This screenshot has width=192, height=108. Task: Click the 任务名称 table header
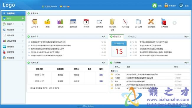[x=39, y=69]
